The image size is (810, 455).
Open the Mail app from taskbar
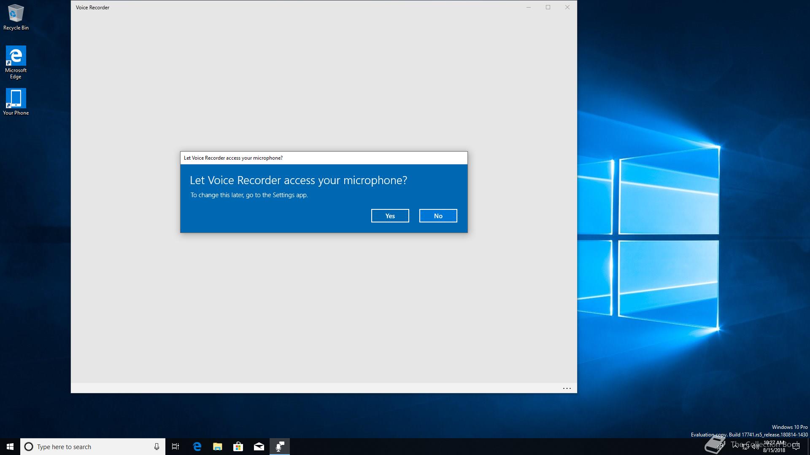pyautogui.click(x=259, y=447)
